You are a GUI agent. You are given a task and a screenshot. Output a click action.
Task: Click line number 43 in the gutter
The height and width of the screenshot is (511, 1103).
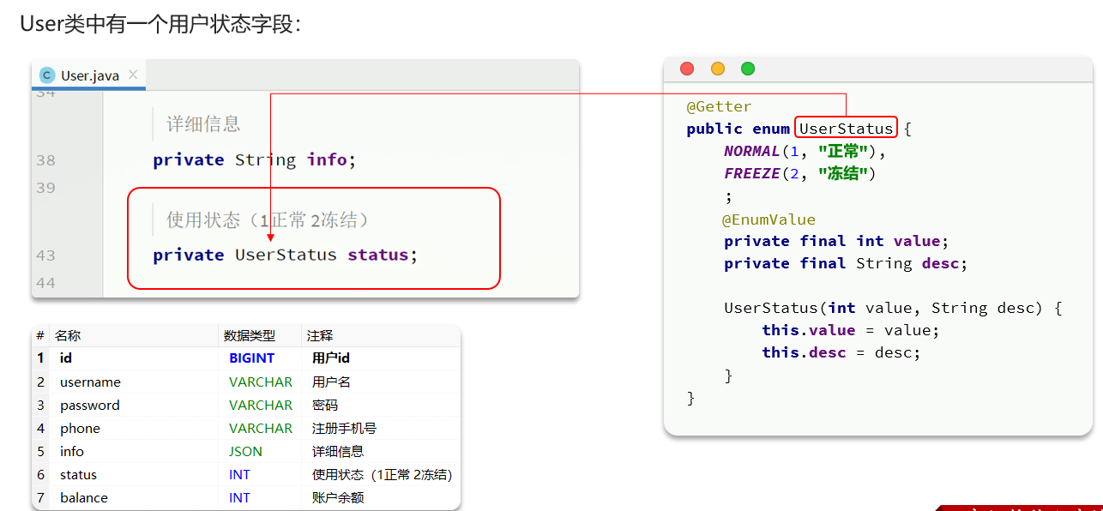45,255
